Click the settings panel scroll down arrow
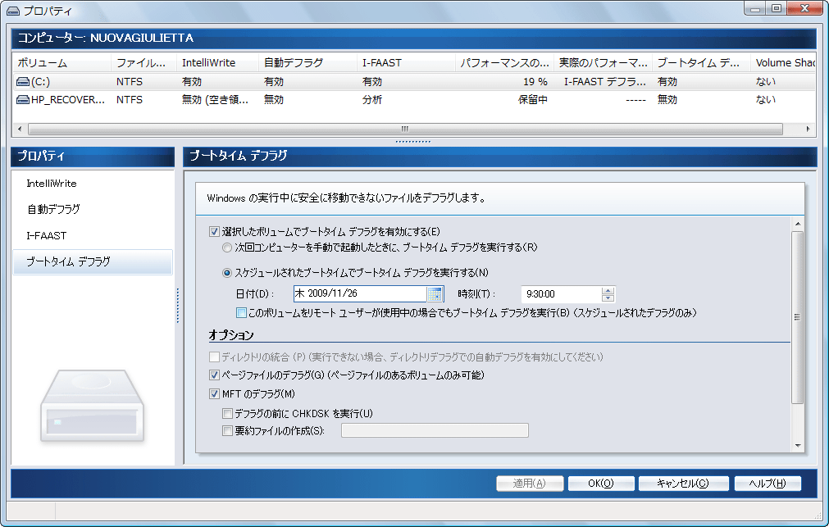Image resolution: width=829 pixels, height=527 pixels. point(797,446)
